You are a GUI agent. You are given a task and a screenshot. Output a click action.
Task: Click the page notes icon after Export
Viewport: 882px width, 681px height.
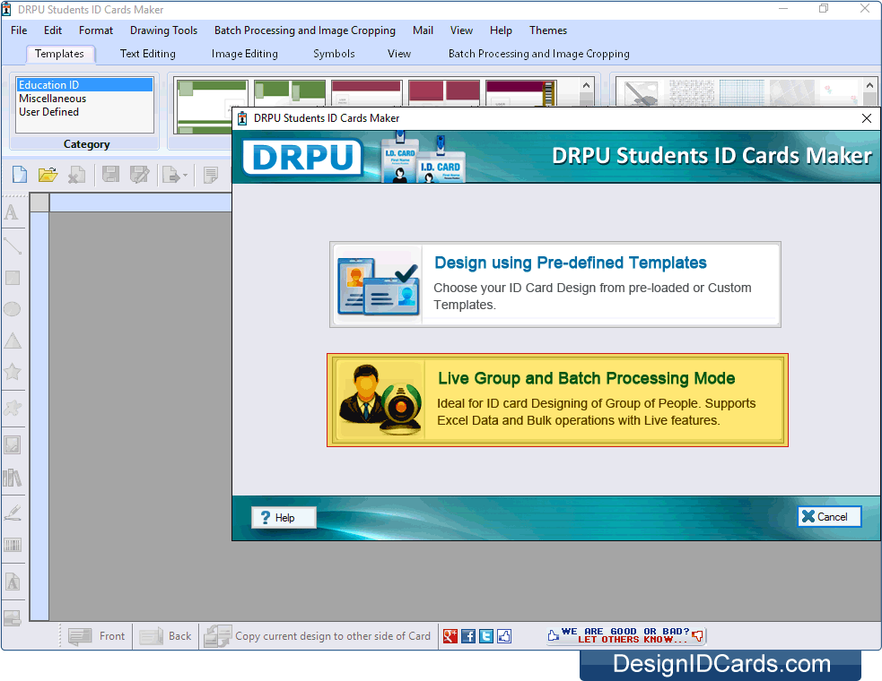211,175
